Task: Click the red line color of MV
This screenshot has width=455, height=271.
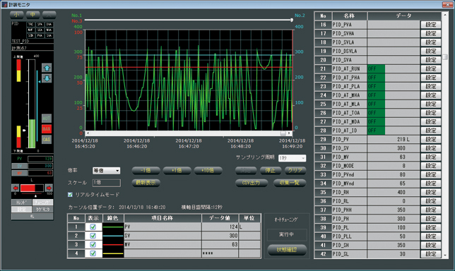Action: coord(113,245)
